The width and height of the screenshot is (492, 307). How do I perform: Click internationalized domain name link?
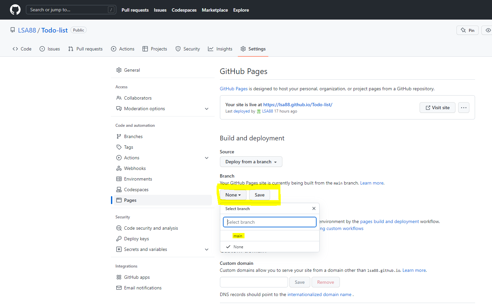pyautogui.click(x=319, y=294)
